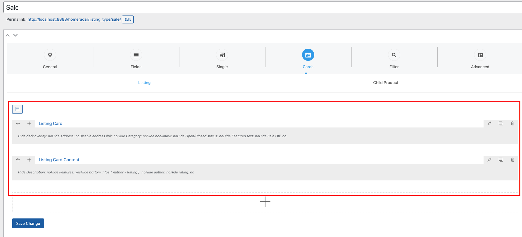The height and width of the screenshot is (237, 522).
Task: Switch to the Advanced tab
Action: pos(480,59)
